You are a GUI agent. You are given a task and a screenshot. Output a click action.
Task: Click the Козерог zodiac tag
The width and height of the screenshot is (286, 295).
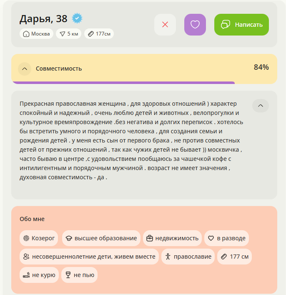pyautogui.click(x=39, y=238)
